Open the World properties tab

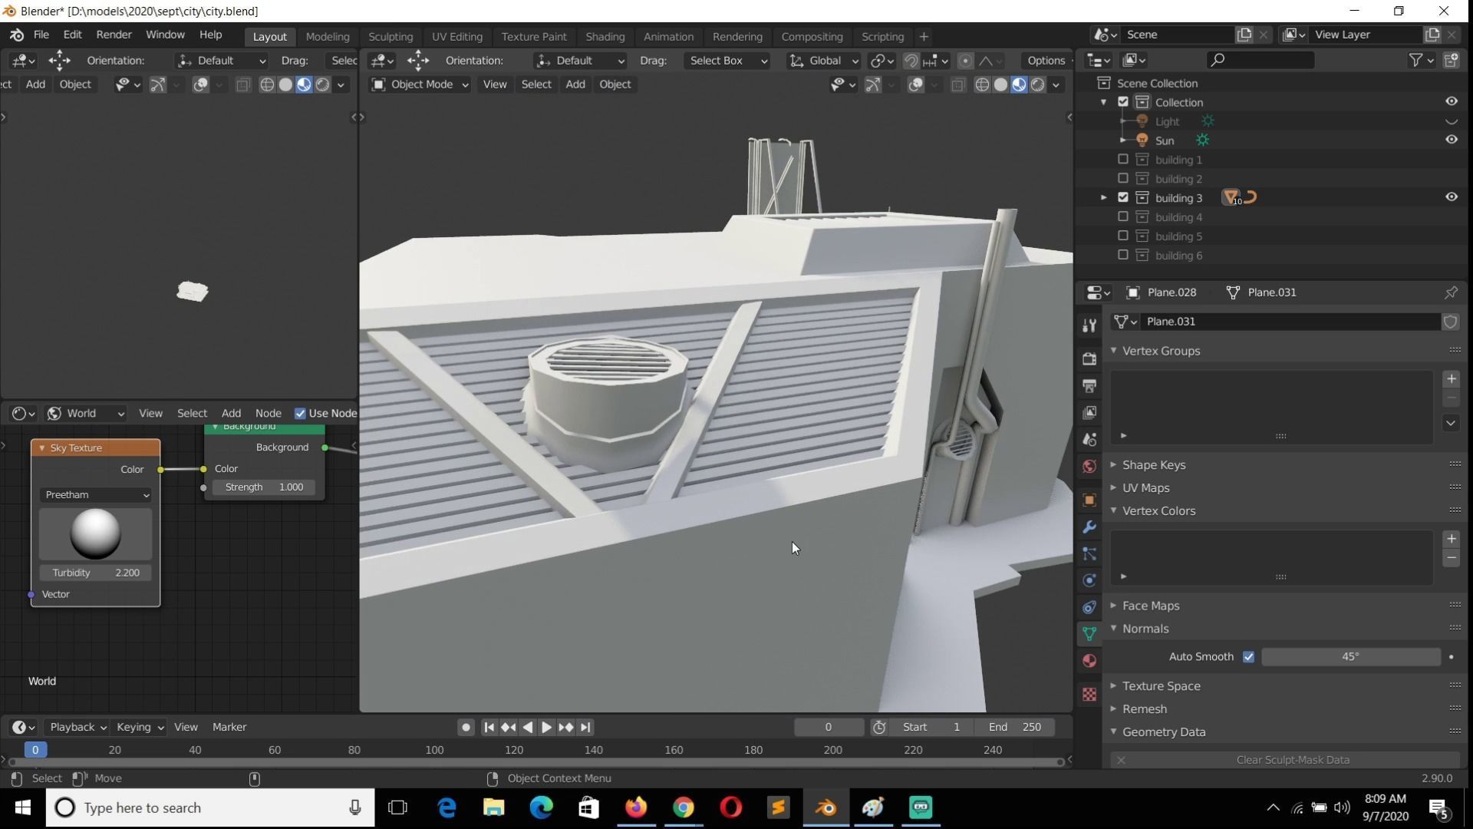point(1089,467)
